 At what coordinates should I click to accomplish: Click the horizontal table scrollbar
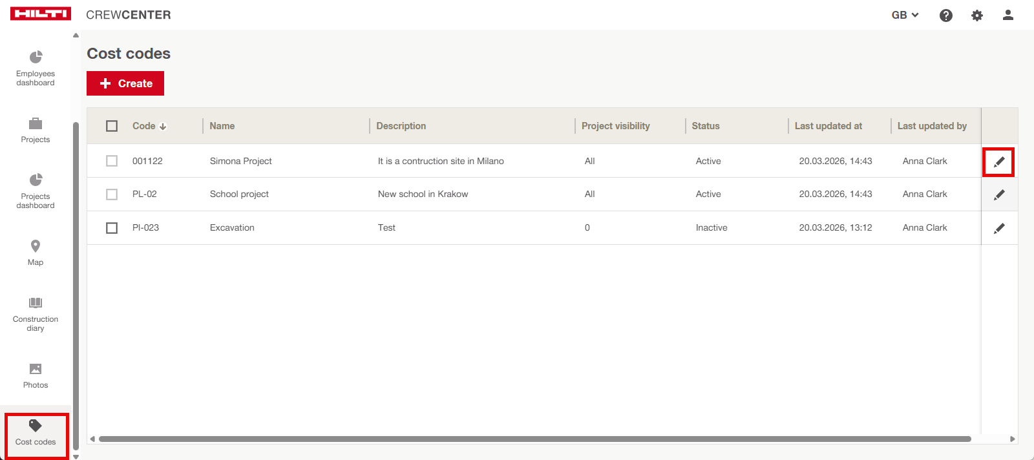pyautogui.click(x=534, y=439)
